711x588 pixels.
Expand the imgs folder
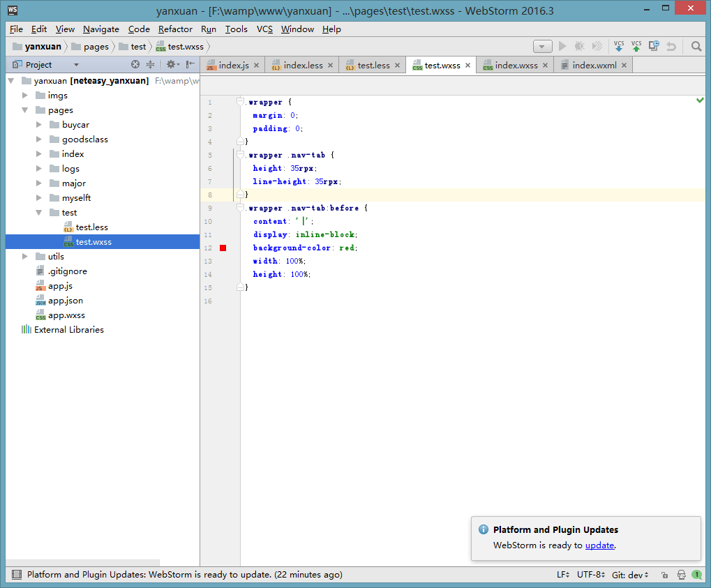pos(25,95)
